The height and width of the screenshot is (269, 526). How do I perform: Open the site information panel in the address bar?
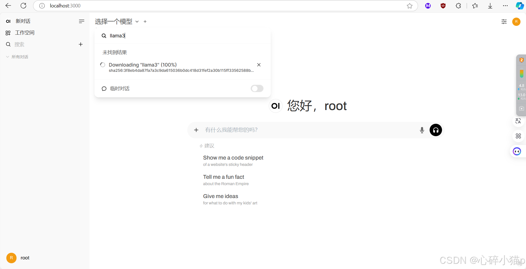point(42,6)
